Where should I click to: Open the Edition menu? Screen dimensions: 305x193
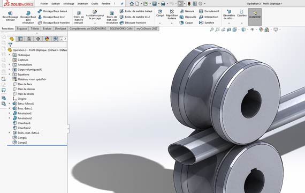point(56,4)
